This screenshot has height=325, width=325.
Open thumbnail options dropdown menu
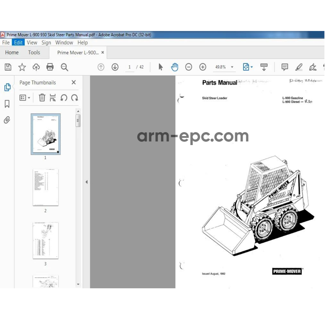coord(25,97)
